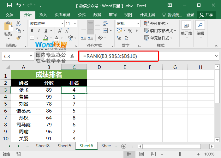Open the 单元格 cells dropdown
The width and height of the screenshot is (221, 158).
coord(187,30)
